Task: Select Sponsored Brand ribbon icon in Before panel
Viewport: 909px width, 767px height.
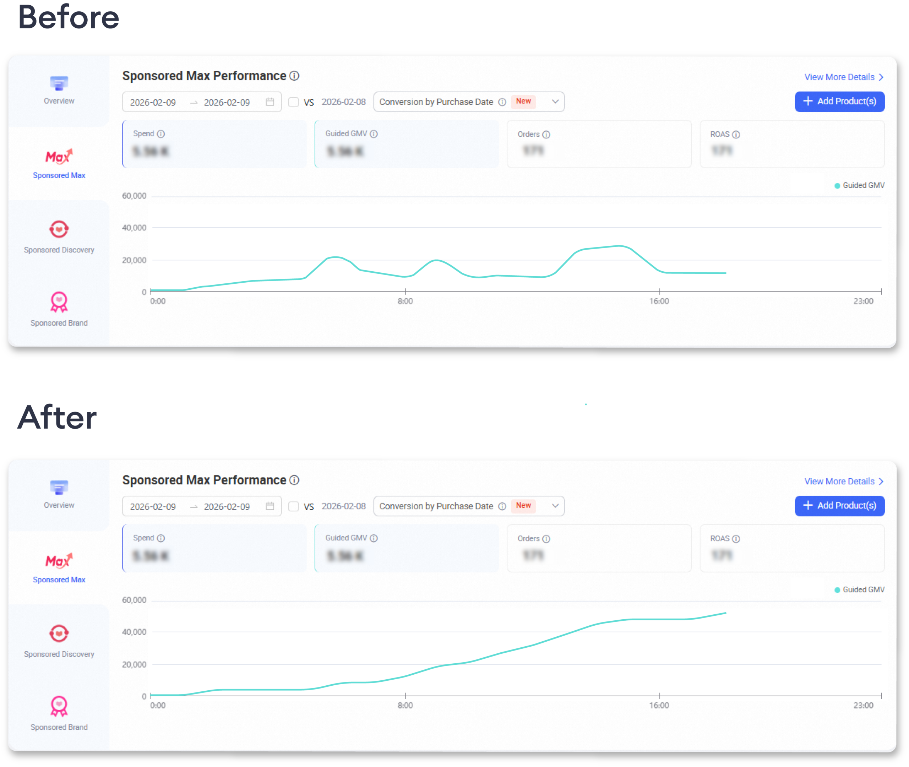Action: [59, 302]
